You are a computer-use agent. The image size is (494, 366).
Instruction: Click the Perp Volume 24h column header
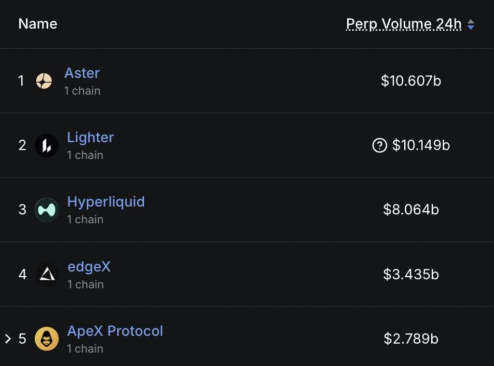pos(403,24)
